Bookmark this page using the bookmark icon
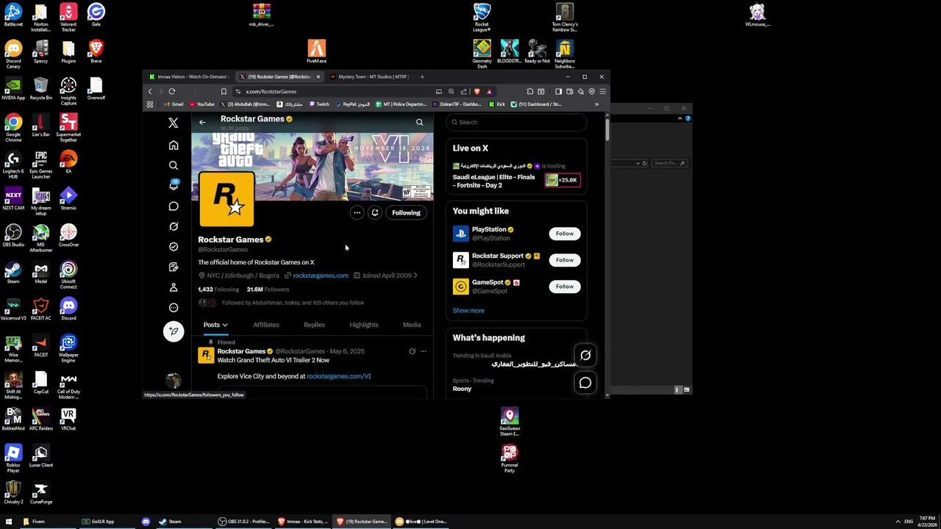 point(223,92)
